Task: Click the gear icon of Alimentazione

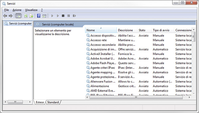Action: 88,86
